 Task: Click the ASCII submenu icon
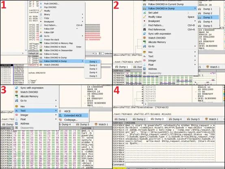[x=60, y=111]
